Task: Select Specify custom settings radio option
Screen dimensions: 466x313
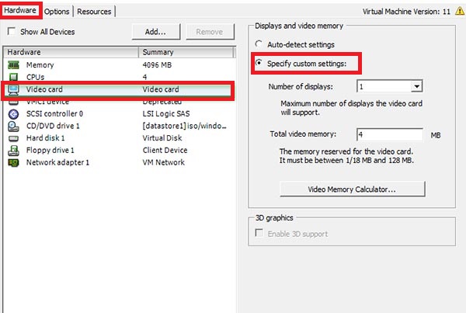Action: click(x=259, y=63)
